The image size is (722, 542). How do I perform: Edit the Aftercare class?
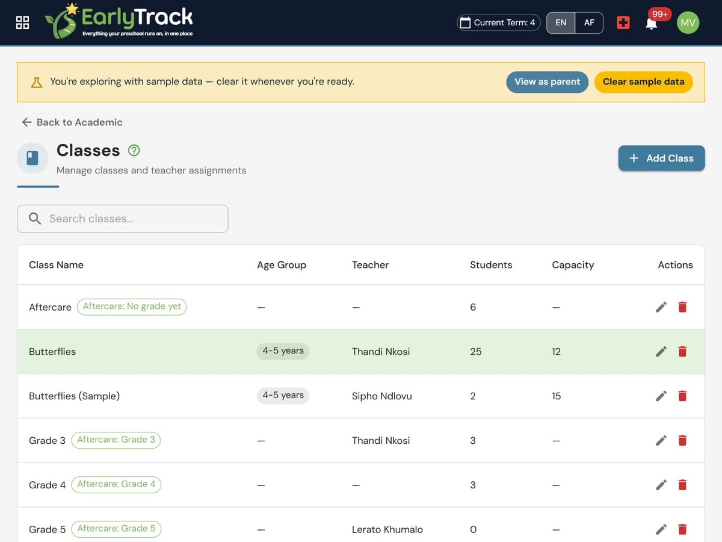click(x=661, y=307)
